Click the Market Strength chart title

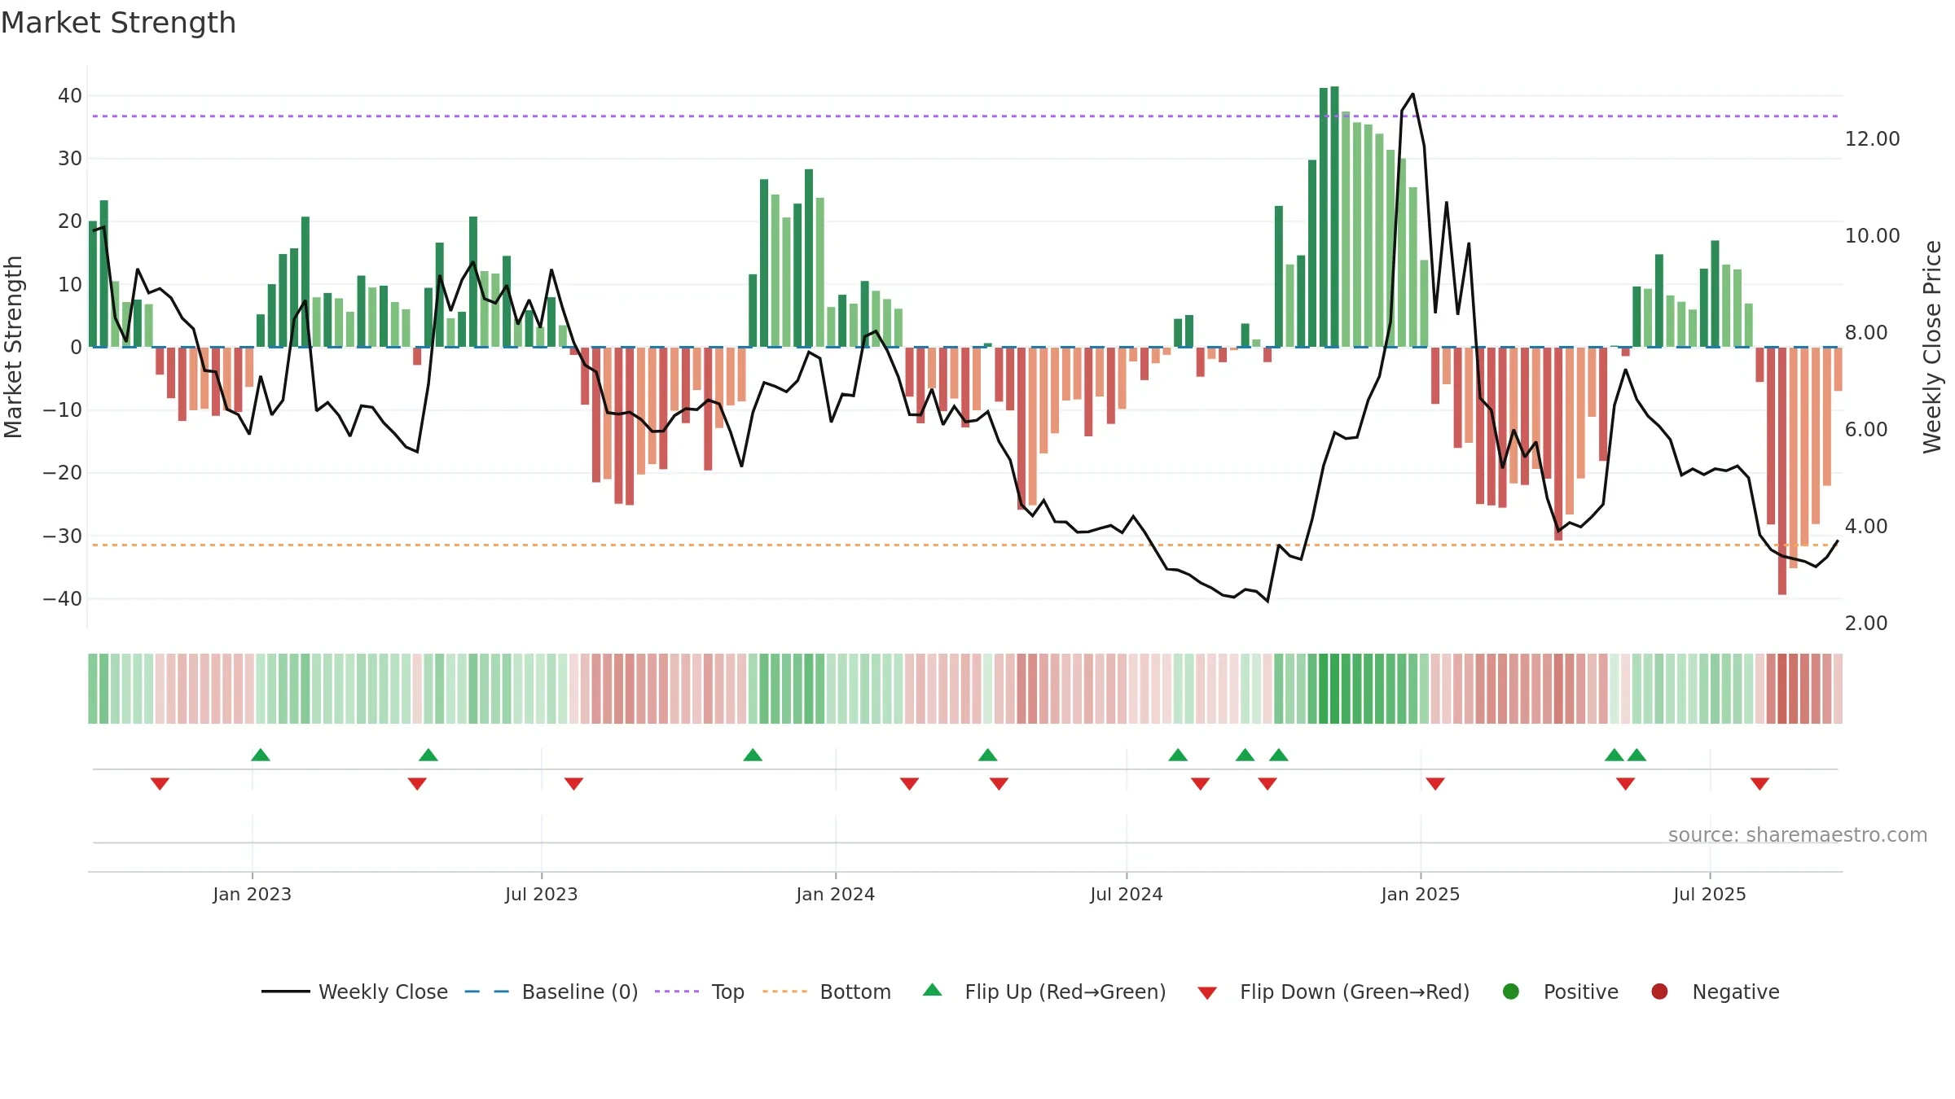click(118, 23)
